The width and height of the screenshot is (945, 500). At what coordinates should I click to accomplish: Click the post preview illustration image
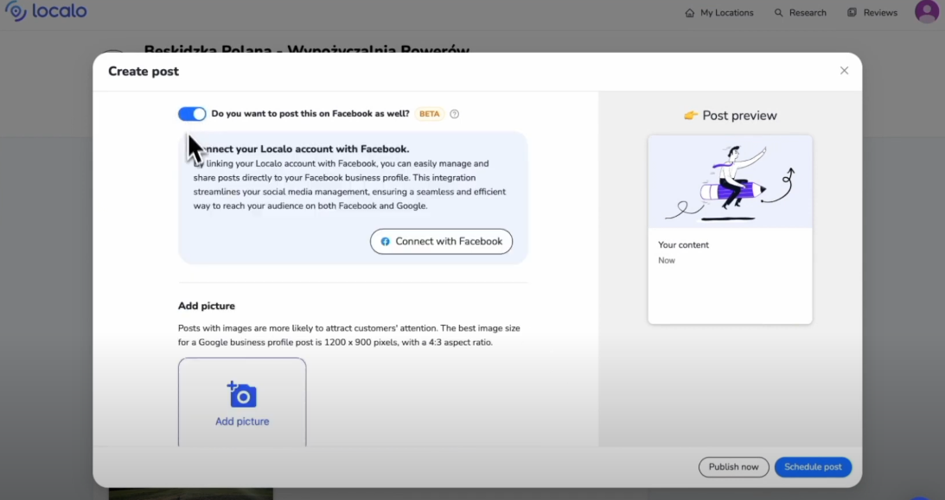[730, 182]
